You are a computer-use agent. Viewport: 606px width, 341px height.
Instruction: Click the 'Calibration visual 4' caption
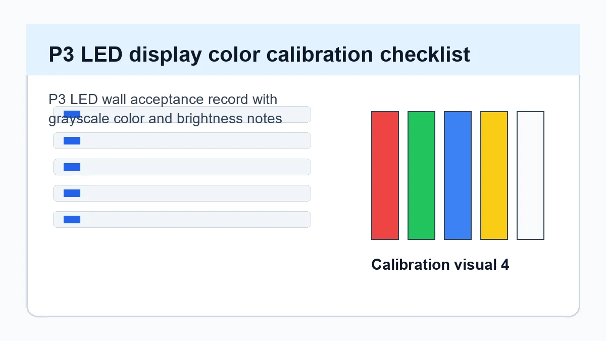pos(440,264)
